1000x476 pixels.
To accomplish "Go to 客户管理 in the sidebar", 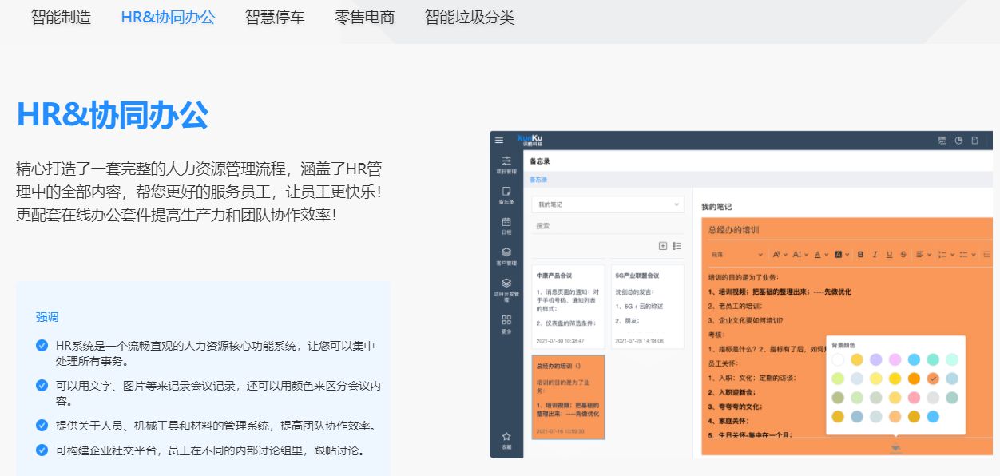I will click(506, 256).
